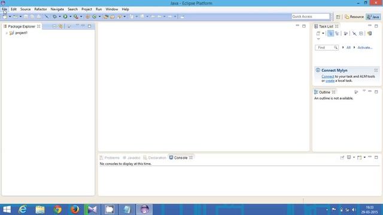Open the Window menu

click(x=112, y=10)
